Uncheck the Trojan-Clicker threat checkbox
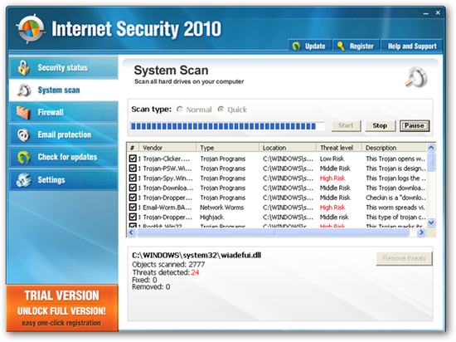Screen dimensions: 456x342 (133, 159)
